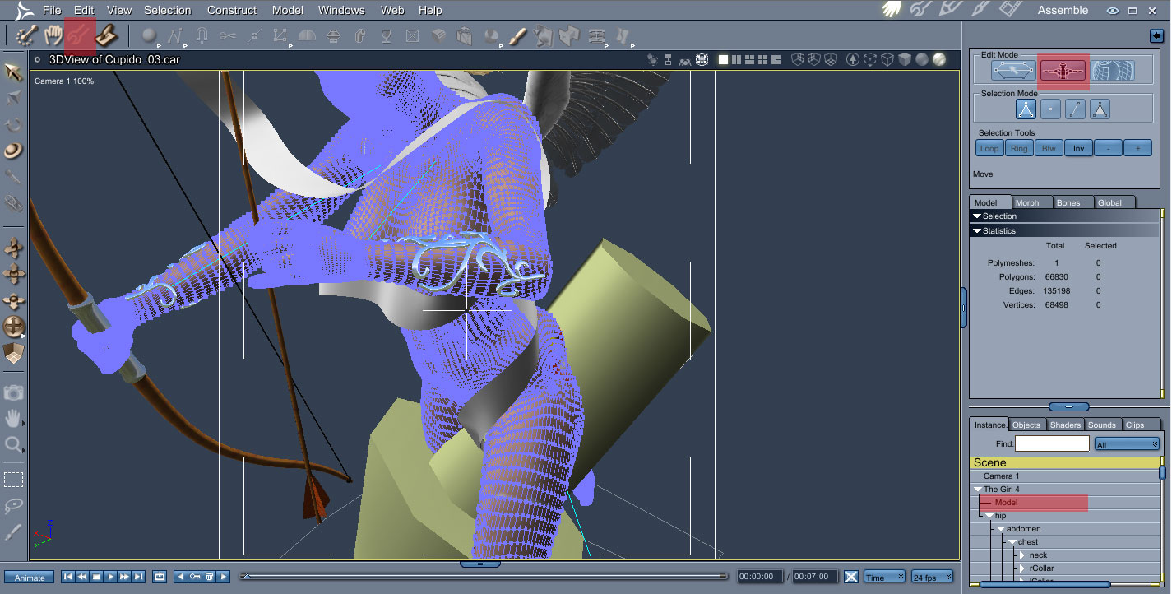Click the Inv selection tool button

click(1078, 149)
